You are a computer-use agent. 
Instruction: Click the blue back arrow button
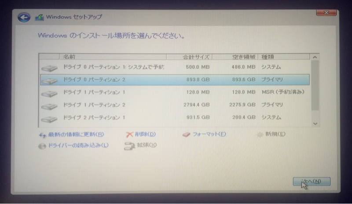[x=24, y=17]
